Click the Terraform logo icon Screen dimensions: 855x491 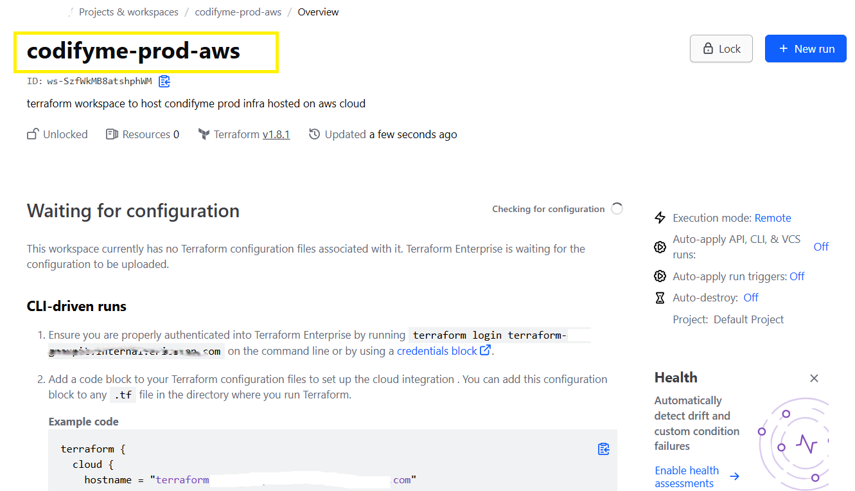[204, 134]
